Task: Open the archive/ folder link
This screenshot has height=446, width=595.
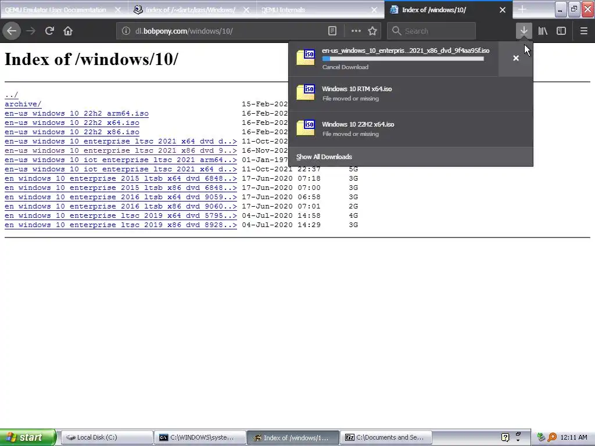Action: pos(23,104)
